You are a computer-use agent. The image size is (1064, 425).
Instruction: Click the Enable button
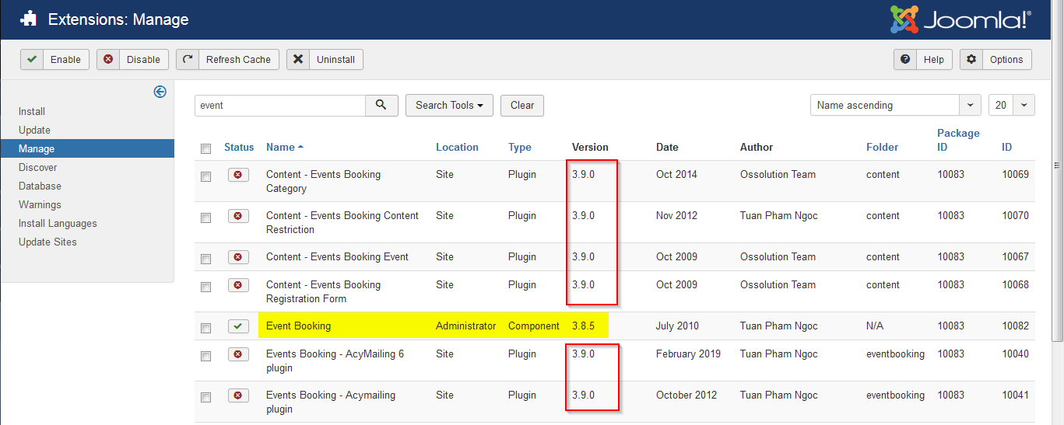pos(54,60)
